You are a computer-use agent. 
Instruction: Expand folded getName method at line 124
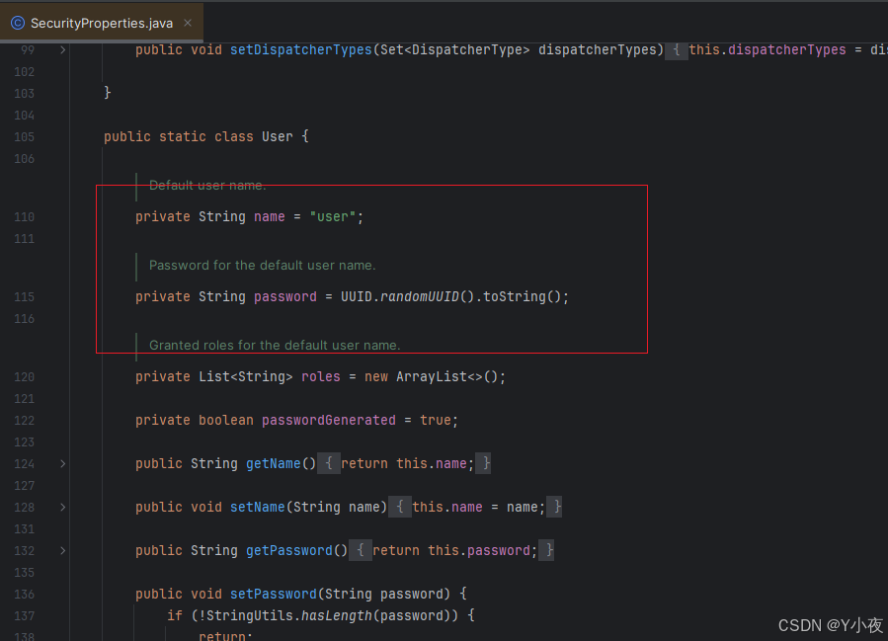pyautogui.click(x=63, y=464)
